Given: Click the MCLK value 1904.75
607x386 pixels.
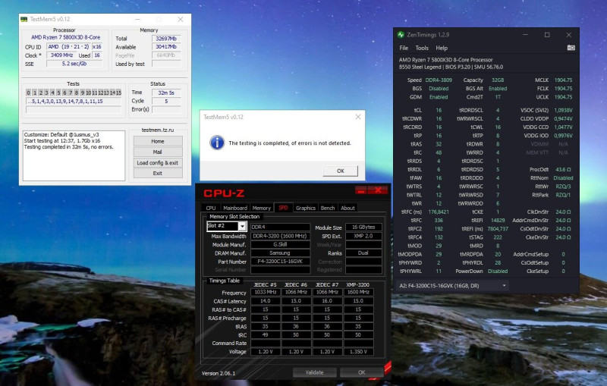Looking at the screenshot, I should pos(563,80).
